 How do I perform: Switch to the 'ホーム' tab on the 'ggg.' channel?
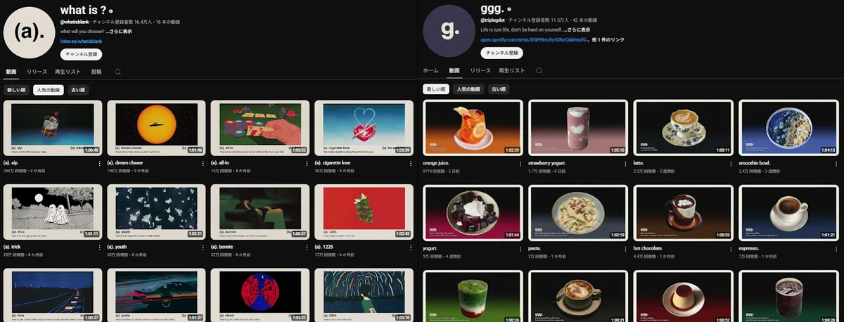431,71
